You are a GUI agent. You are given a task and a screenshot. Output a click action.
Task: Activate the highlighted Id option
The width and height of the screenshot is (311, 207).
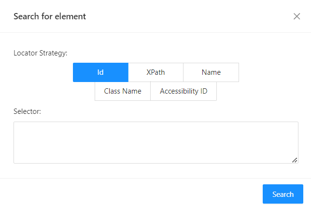click(100, 72)
